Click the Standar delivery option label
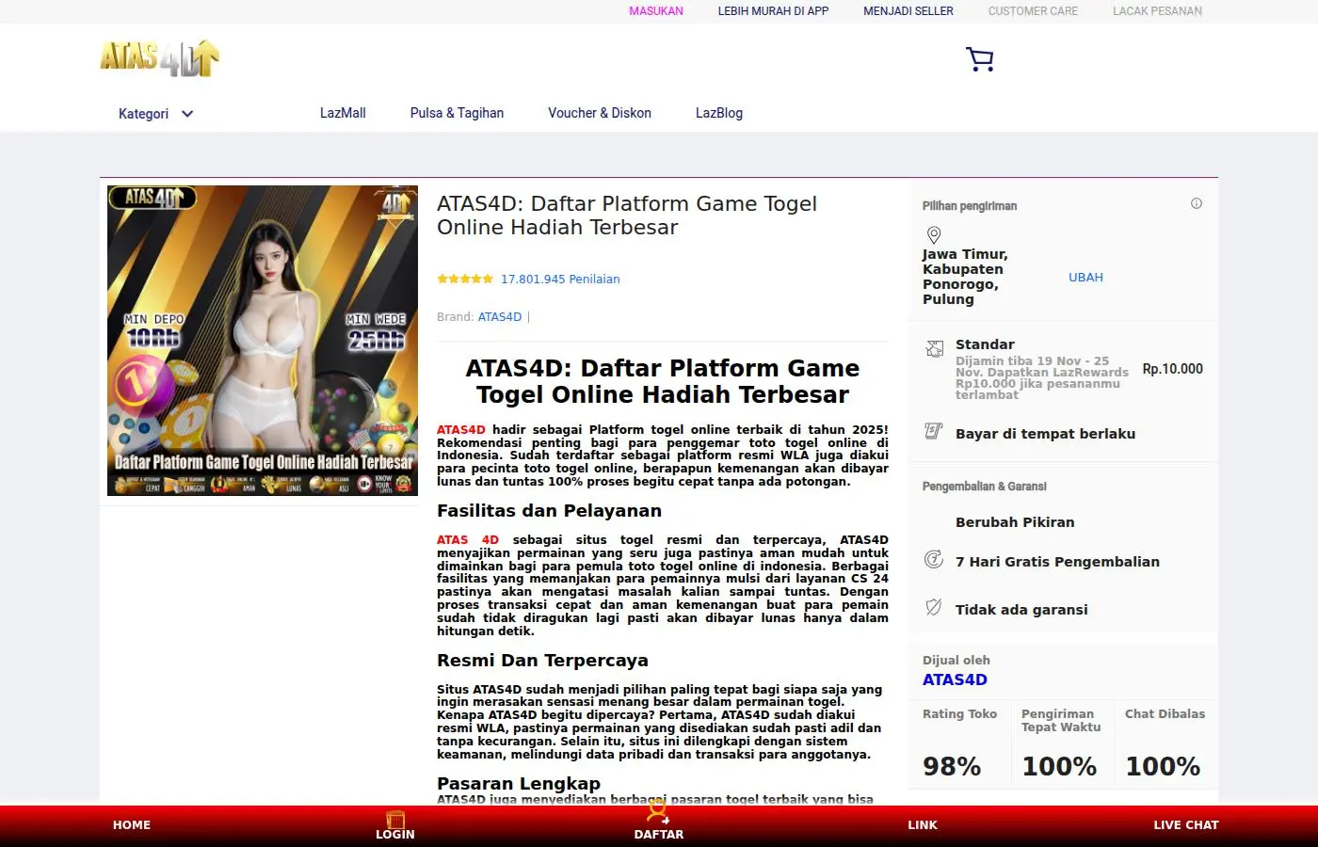This screenshot has width=1318, height=847. point(985,344)
